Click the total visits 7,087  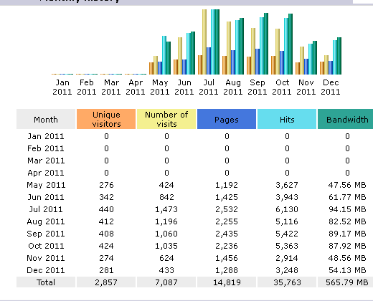[166, 282]
